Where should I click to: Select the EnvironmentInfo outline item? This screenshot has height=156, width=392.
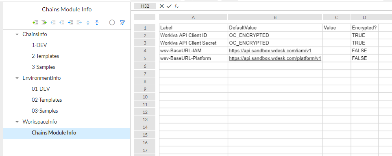pos(41,78)
